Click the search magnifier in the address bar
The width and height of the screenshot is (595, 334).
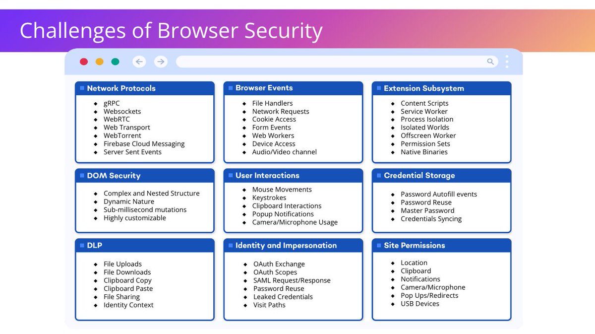click(x=490, y=62)
